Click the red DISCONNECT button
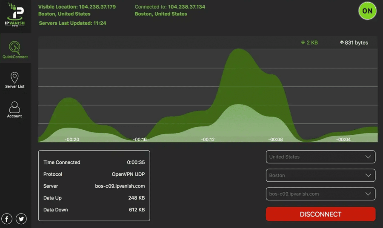The width and height of the screenshot is (383, 228). pyautogui.click(x=320, y=214)
